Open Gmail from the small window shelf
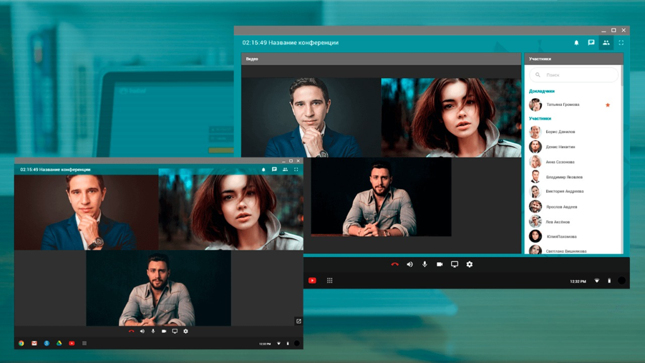The height and width of the screenshot is (363, 645). tap(34, 343)
